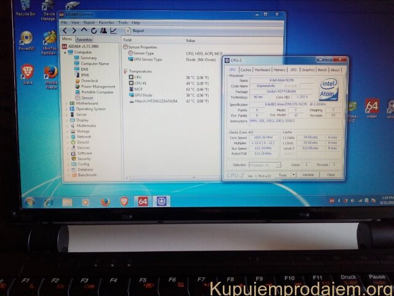Launch Brave from the desktop shortcut
The width and height of the screenshot is (394, 296).
click(26, 72)
